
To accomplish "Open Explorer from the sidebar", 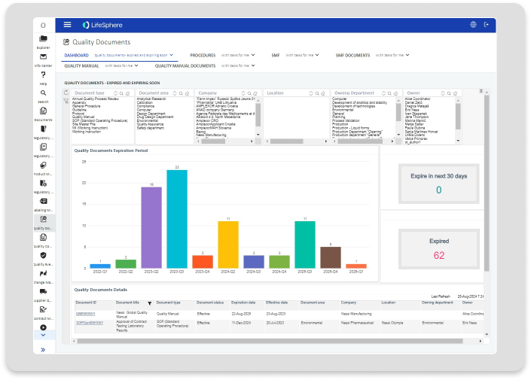I will pyautogui.click(x=44, y=39).
